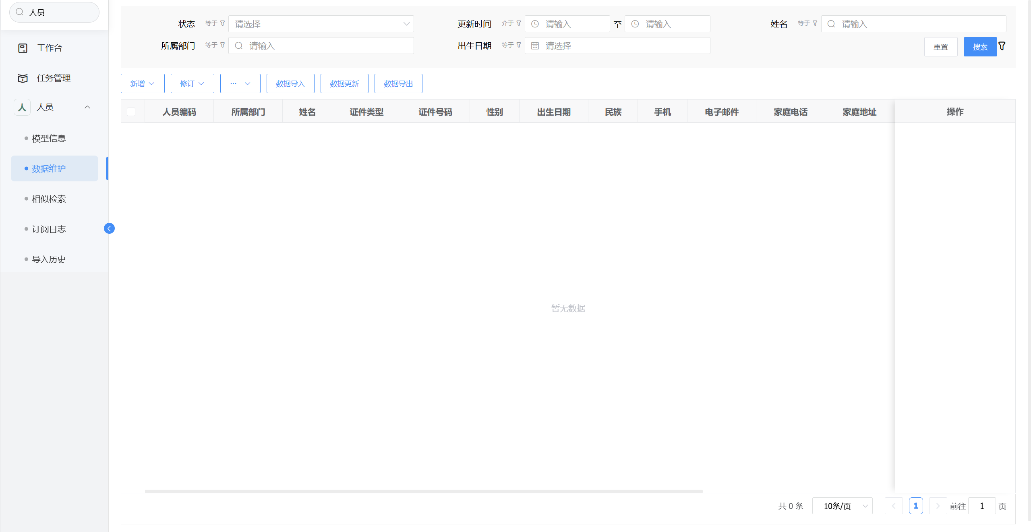The width and height of the screenshot is (1031, 532).
Task: Click the 数据导出 button
Action: [398, 83]
